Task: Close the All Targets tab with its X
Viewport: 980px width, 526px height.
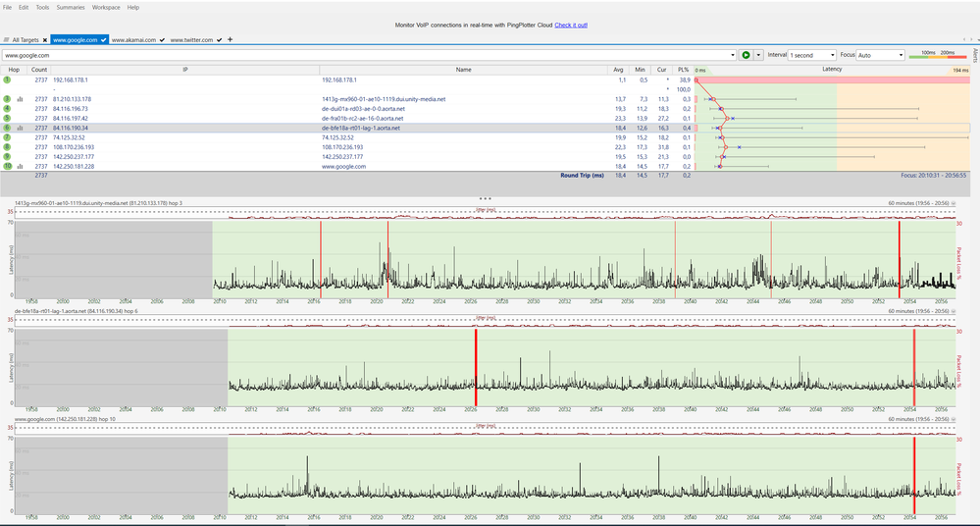Action: [45, 40]
